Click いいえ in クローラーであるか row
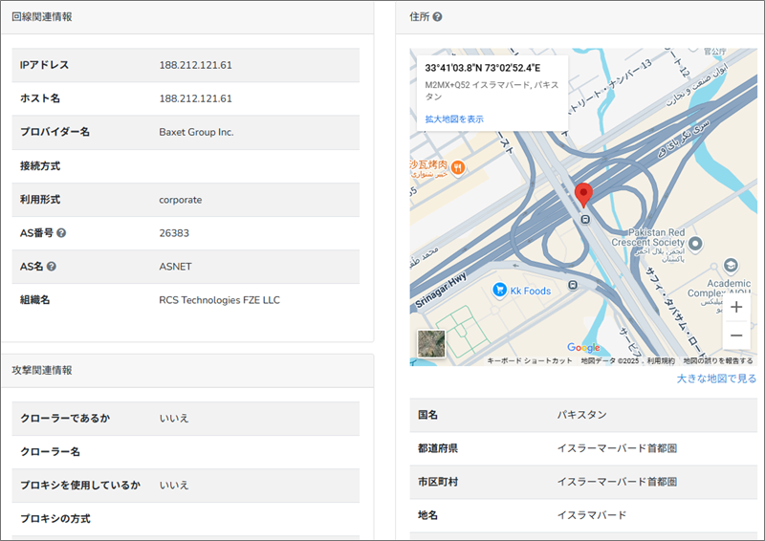This screenshot has width=765, height=541. tap(174, 419)
